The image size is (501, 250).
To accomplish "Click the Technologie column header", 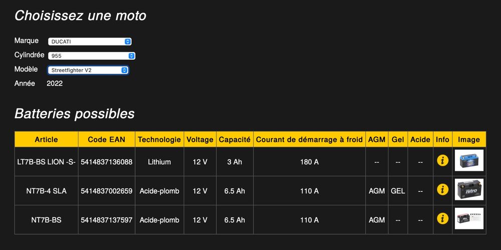I will tap(159, 139).
